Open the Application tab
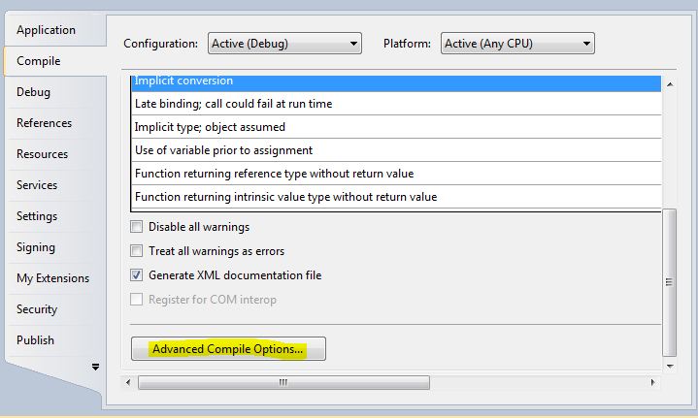This screenshot has height=418, width=698. coord(55,30)
